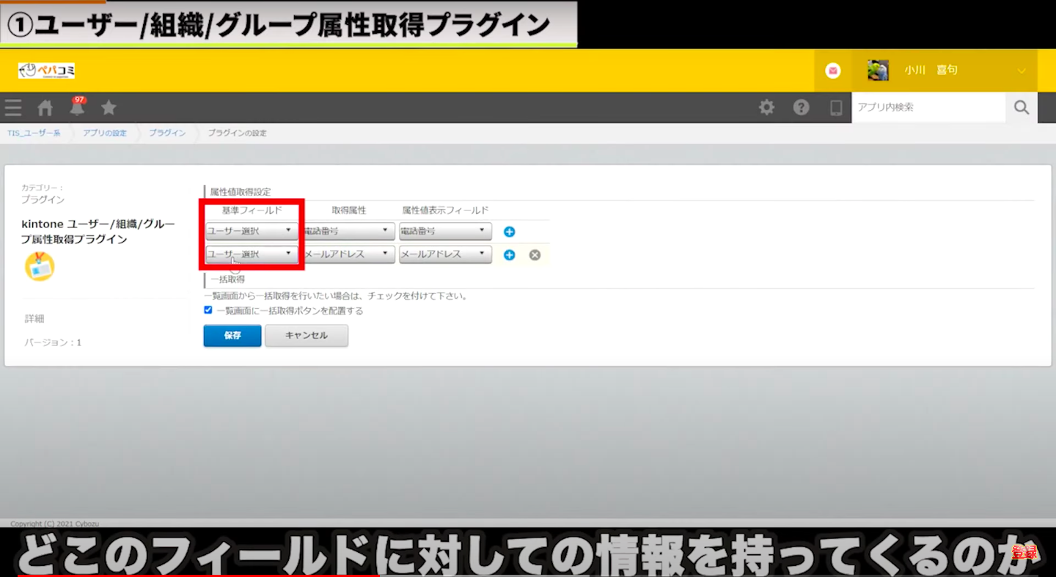Remove the メールアドレス setting row
The height and width of the screenshot is (577, 1056).
click(x=535, y=255)
